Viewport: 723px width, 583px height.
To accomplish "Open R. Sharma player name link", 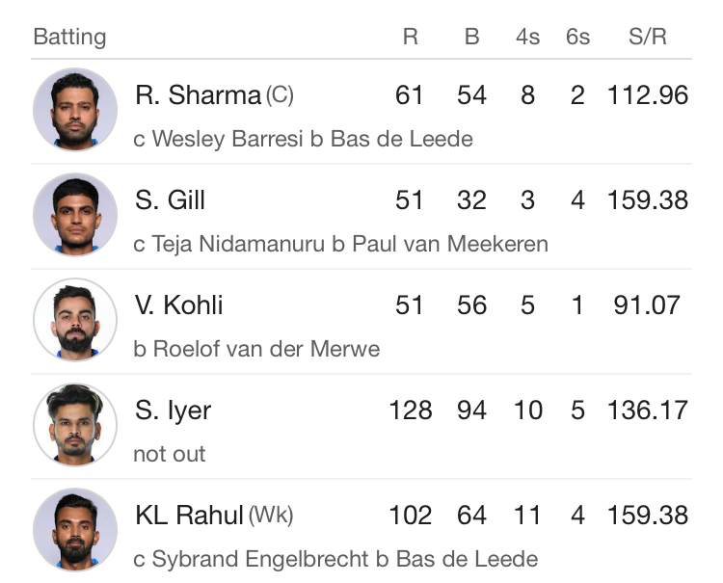I will (198, 95).
